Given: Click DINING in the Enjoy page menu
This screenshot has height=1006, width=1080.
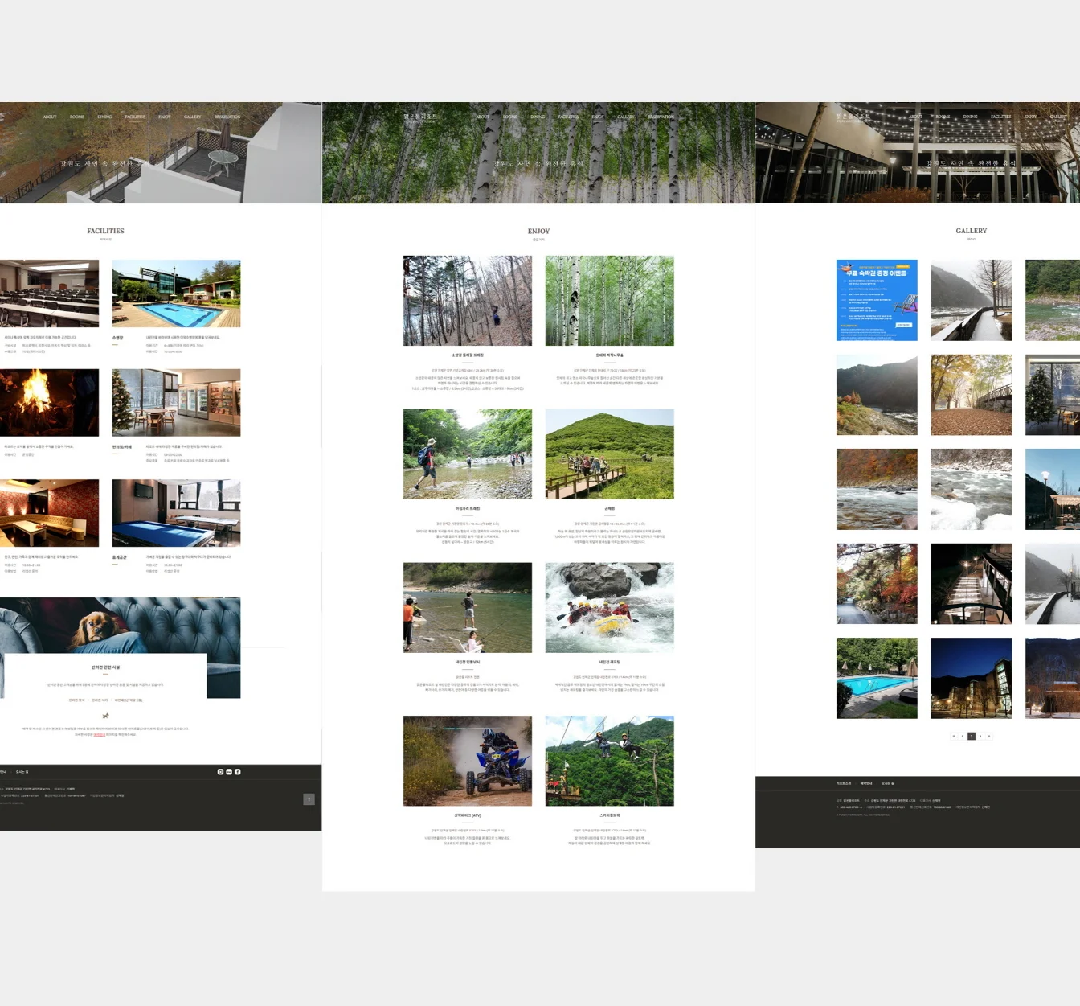Looking at the screenshot, I should coord(538,117).
